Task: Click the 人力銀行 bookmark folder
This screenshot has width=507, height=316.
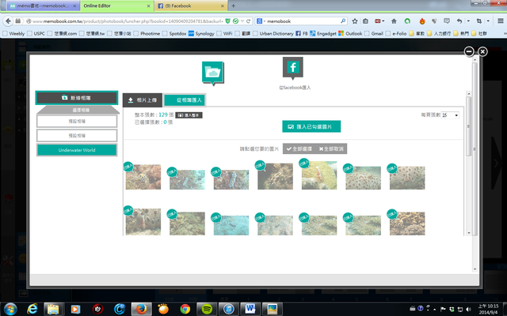Action: click(439, 33)
